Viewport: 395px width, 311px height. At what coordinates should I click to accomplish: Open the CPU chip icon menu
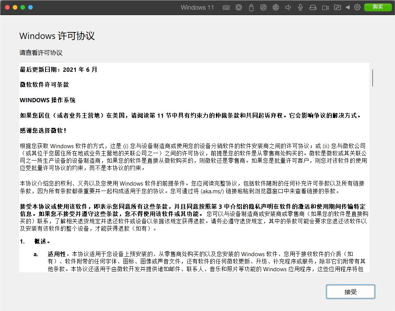tap(239, 7)
